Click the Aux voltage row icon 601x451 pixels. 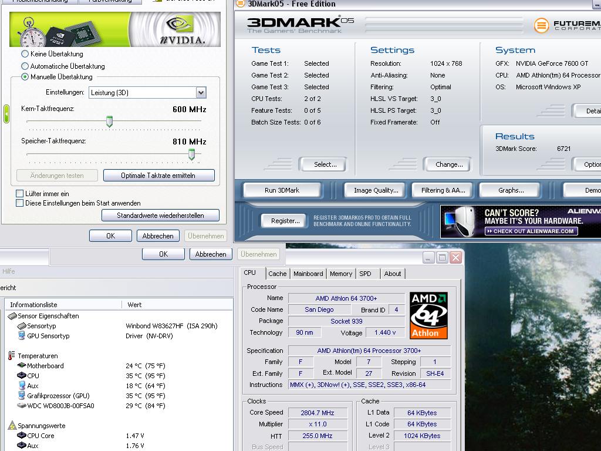pyautogui.click(x=22, y=446)
